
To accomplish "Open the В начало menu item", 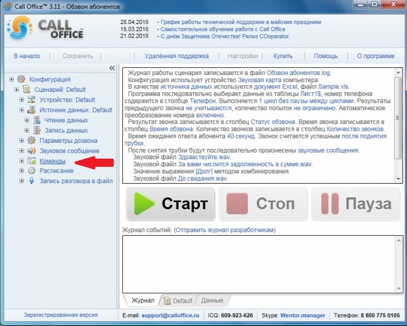I will 27,56.
